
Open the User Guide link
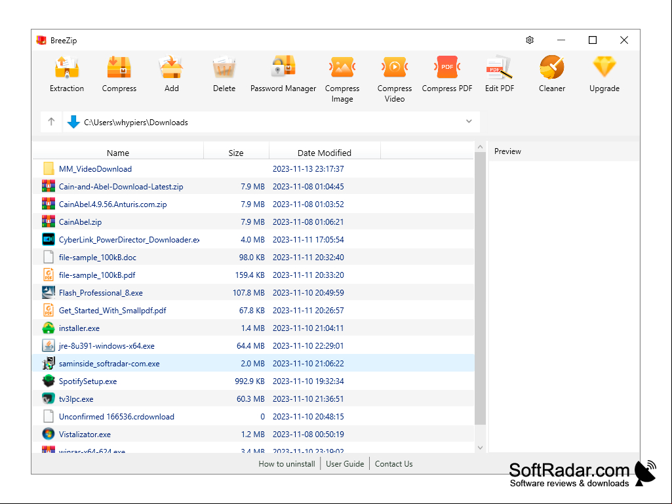tap(345, 464)
